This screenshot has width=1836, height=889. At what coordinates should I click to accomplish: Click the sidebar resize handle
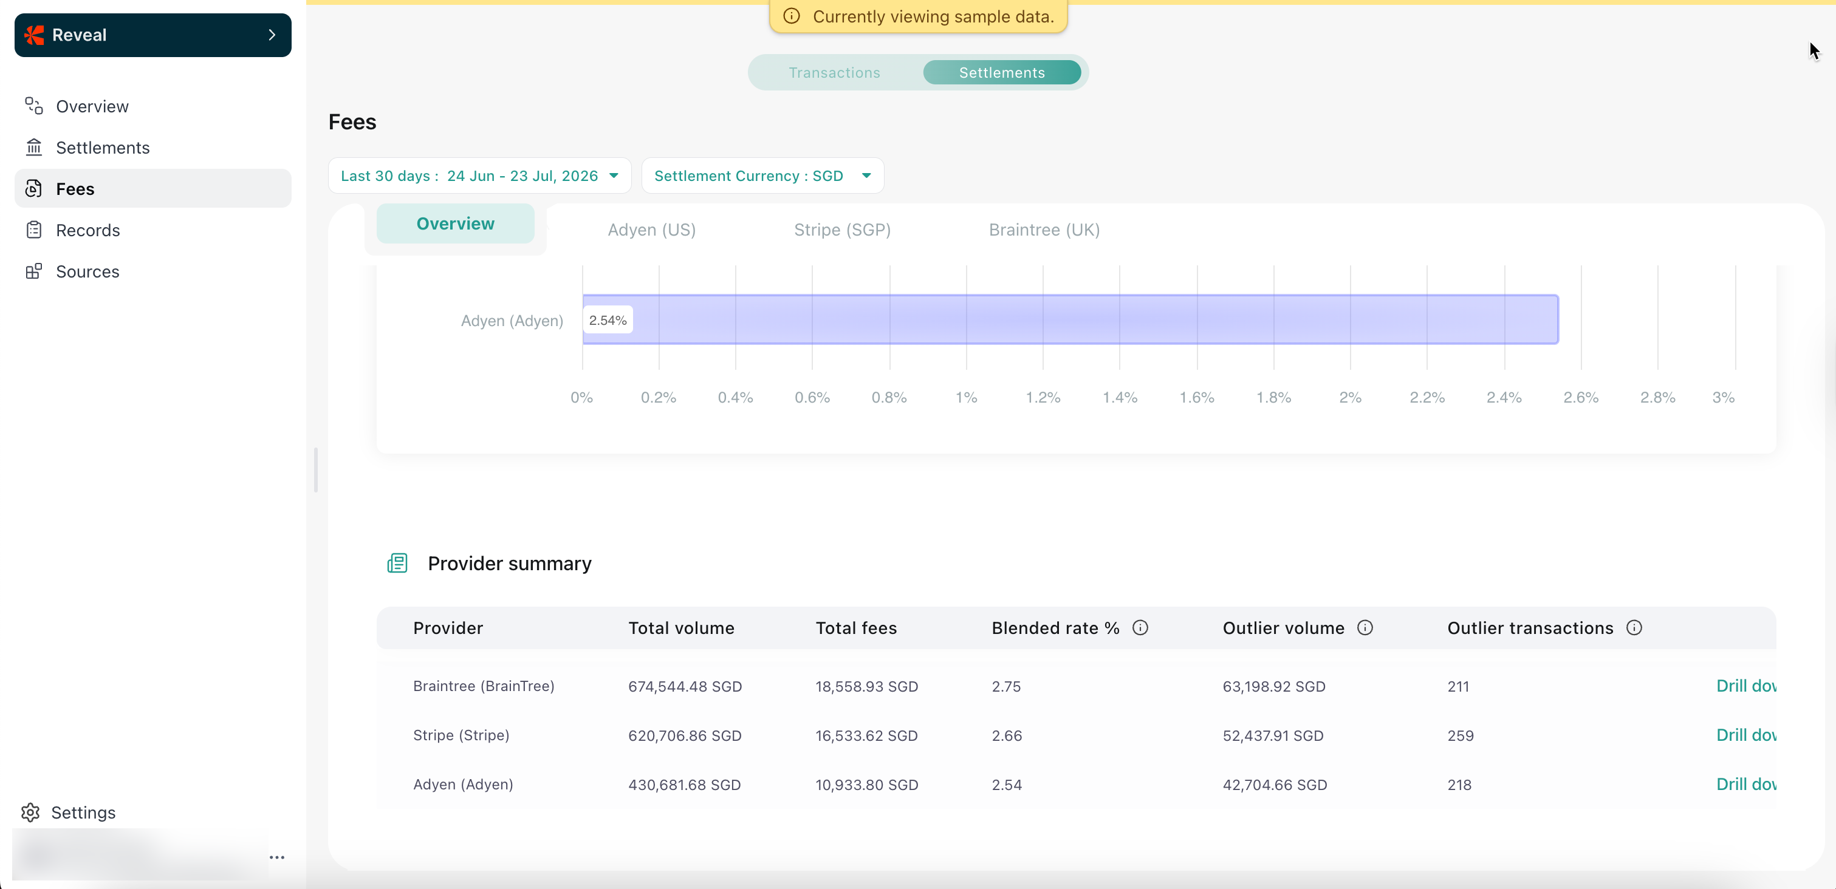coord(316,470)
